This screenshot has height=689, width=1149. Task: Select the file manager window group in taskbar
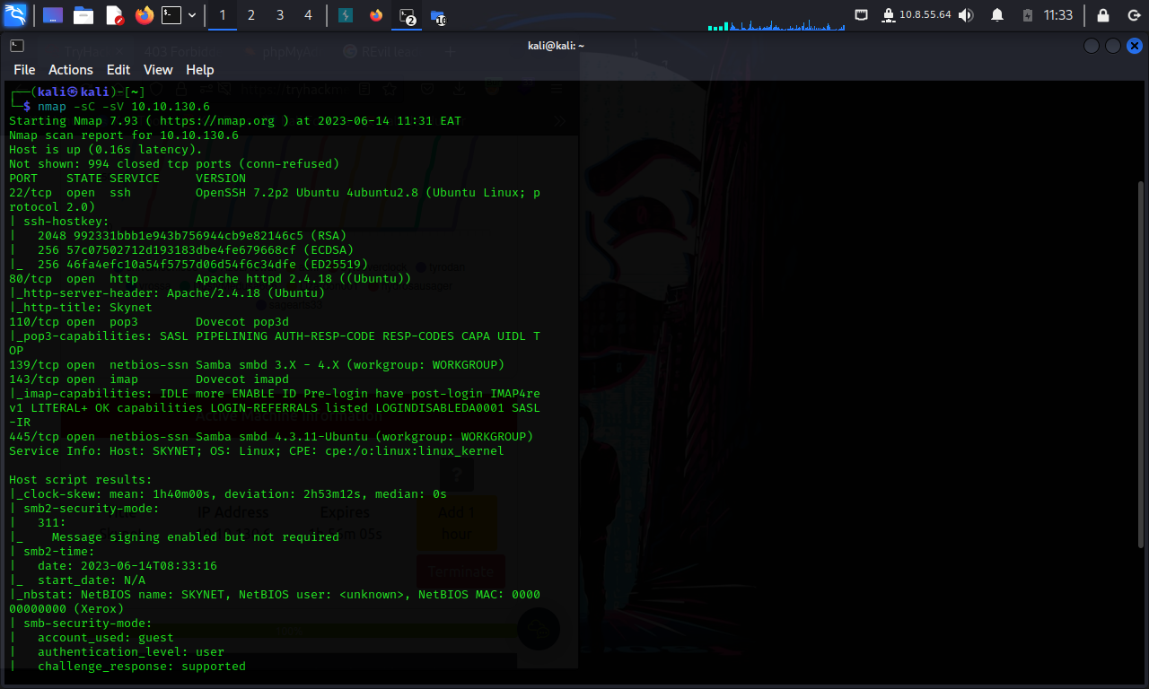(438, 16)
